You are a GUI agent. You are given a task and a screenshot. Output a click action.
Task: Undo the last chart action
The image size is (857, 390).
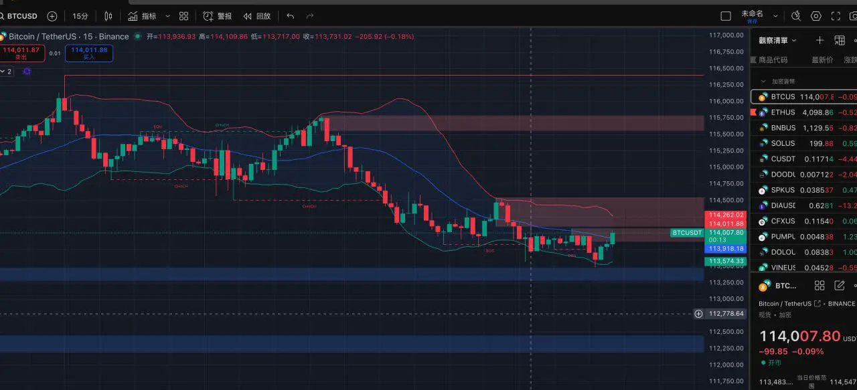(x=290, y=15)
